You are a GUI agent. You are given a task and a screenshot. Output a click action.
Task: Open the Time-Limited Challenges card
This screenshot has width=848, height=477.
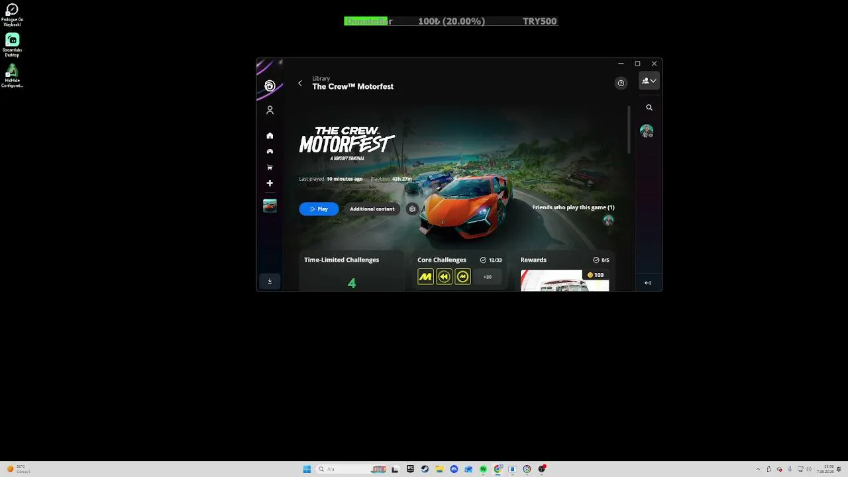pos(351,271)
